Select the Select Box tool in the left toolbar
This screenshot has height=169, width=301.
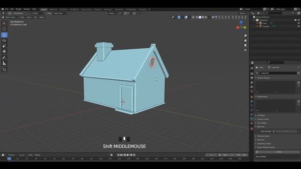click(x=4, y=23)
